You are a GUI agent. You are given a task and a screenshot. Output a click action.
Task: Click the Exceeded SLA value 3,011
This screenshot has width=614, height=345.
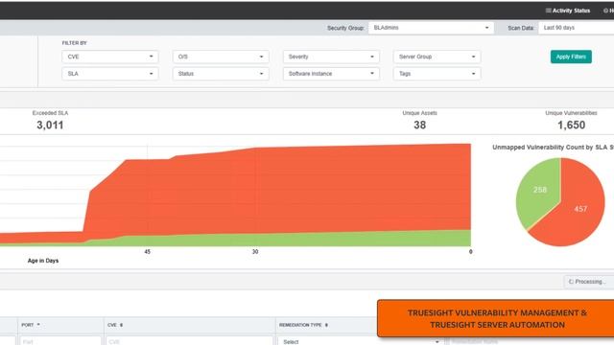[50, 126]
